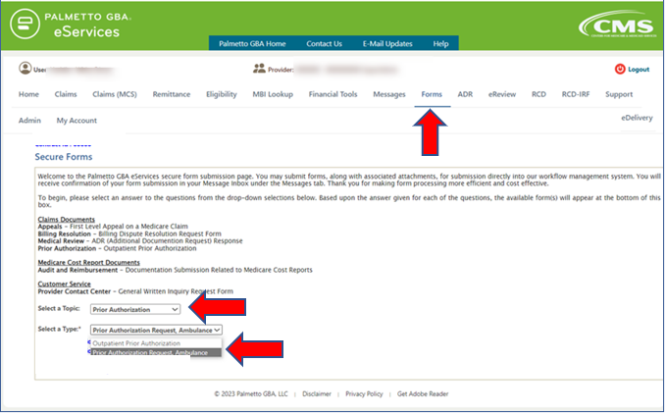Open the Support tab
Screen dimensions: 666x414
pos(619,94)
